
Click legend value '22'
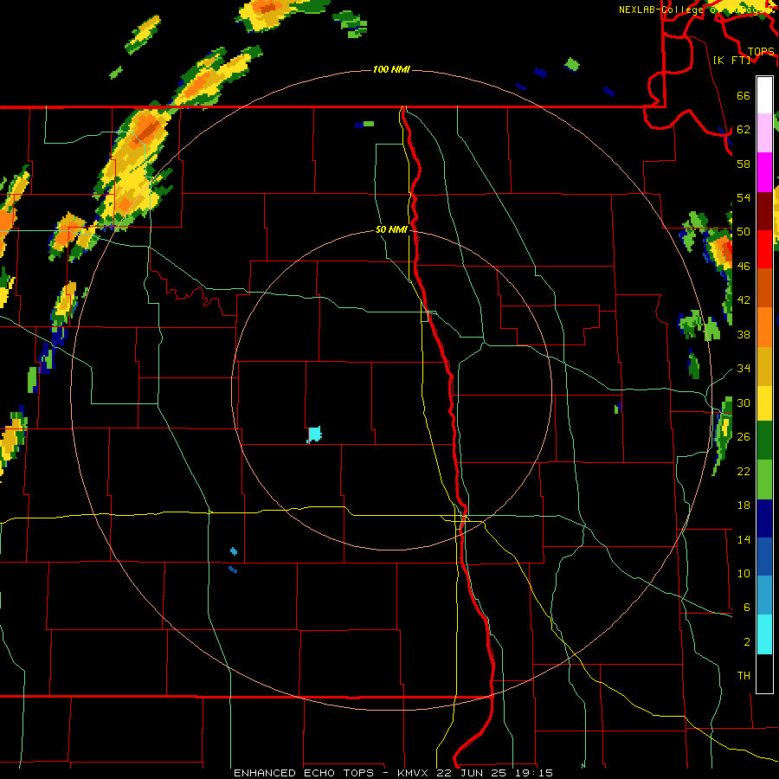click(744, 471)
